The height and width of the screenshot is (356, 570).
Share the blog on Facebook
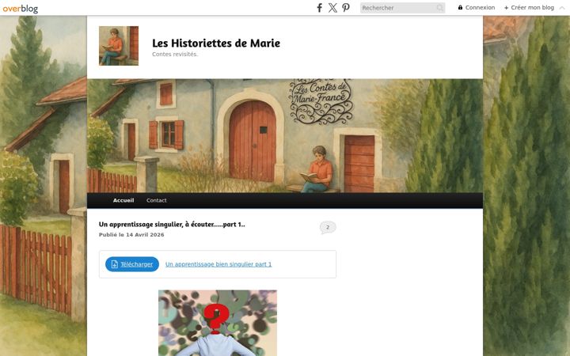click(x=319, y=8)
